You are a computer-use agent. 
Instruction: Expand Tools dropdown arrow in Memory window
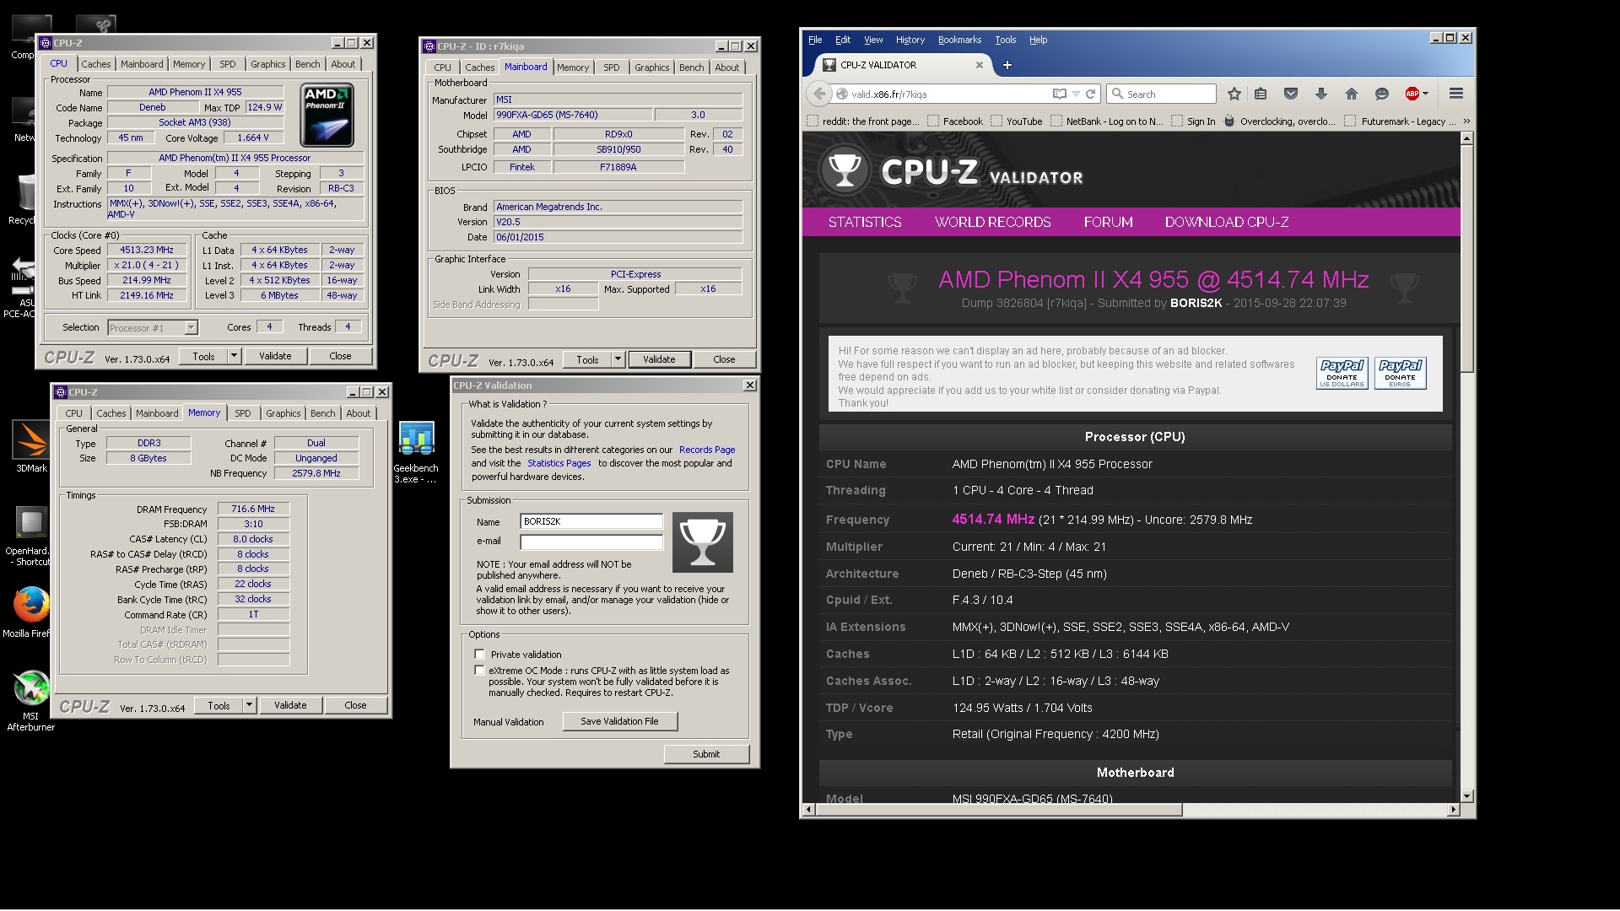pyautogui.click(x=249, y=705)
